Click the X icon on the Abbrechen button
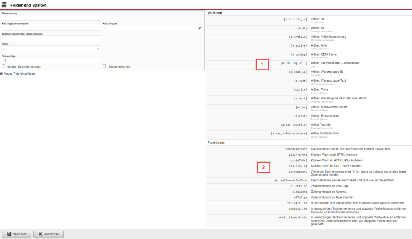This screenshot has width=412, height=239. 40,234
